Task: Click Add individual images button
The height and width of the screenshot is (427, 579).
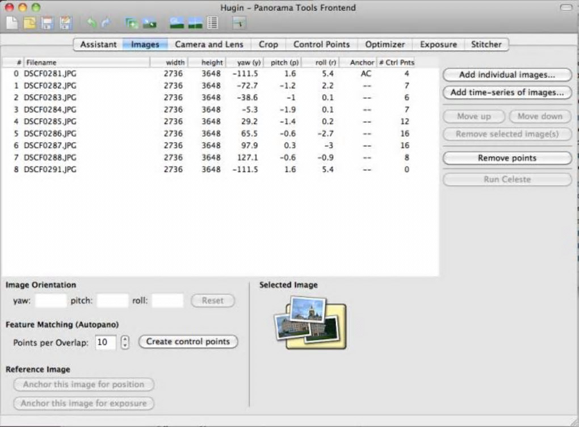Action: point(507,75)
